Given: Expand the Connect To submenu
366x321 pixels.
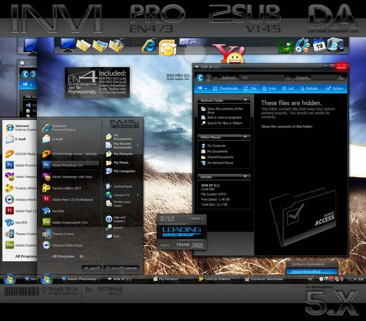Looking at the screenshot, I should [138, 195].
